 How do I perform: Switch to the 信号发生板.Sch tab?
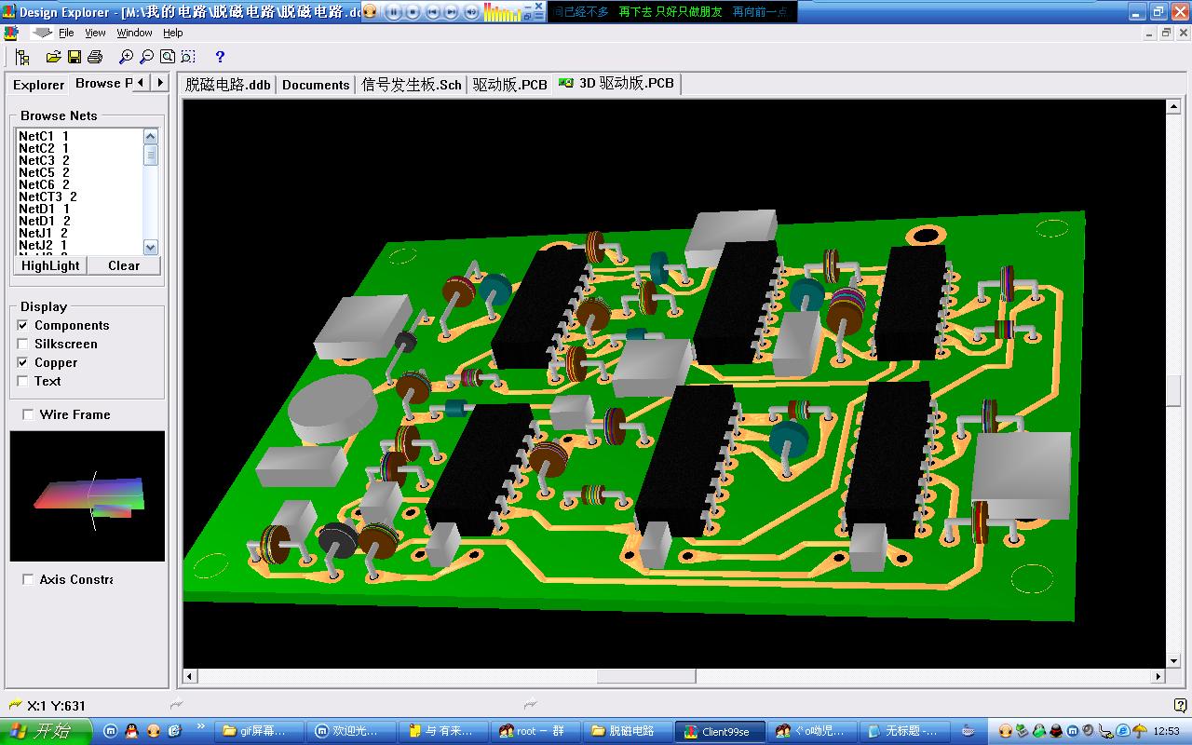[x=411, y=85]
